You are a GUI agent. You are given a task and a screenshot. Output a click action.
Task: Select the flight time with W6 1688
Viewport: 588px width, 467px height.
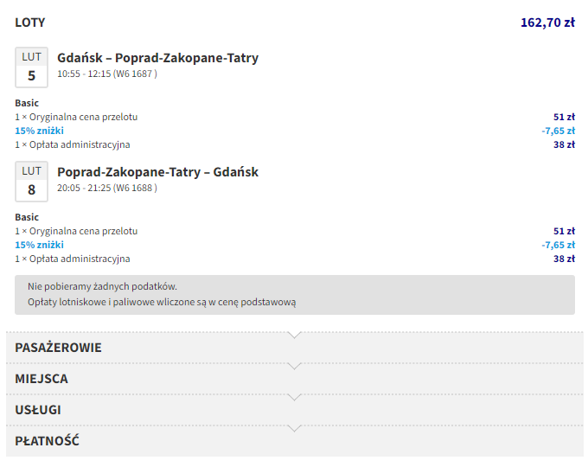(107, 189)
